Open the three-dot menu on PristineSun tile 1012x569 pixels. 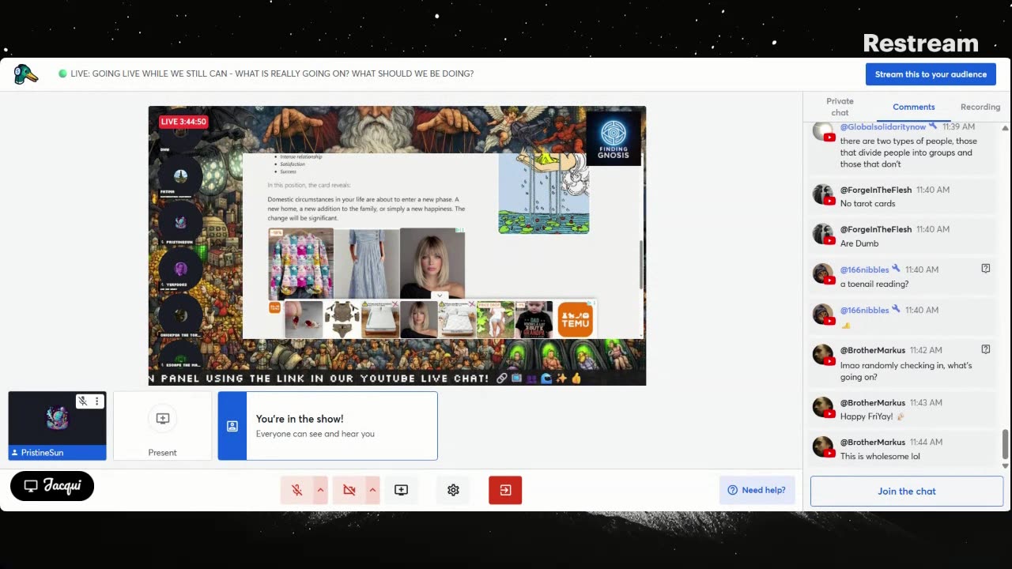pyautogui.click(x=97, y=401)
